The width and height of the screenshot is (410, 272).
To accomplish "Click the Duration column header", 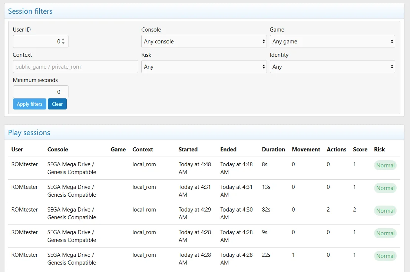I will 274,150.
